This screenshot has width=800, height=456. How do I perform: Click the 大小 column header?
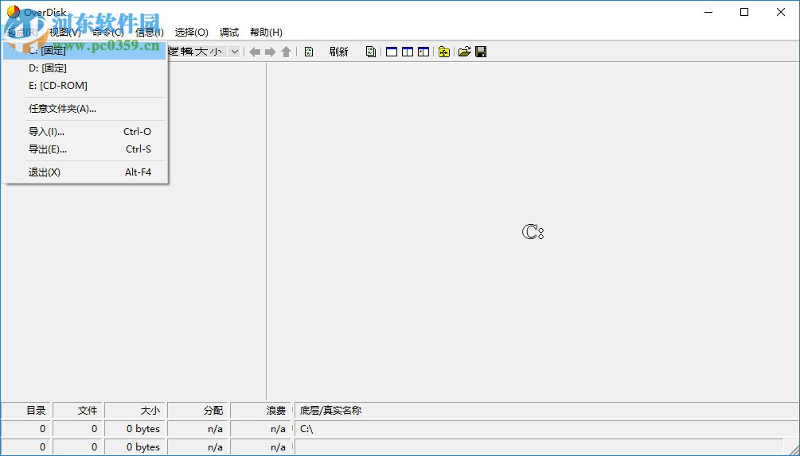pos(135,411)
